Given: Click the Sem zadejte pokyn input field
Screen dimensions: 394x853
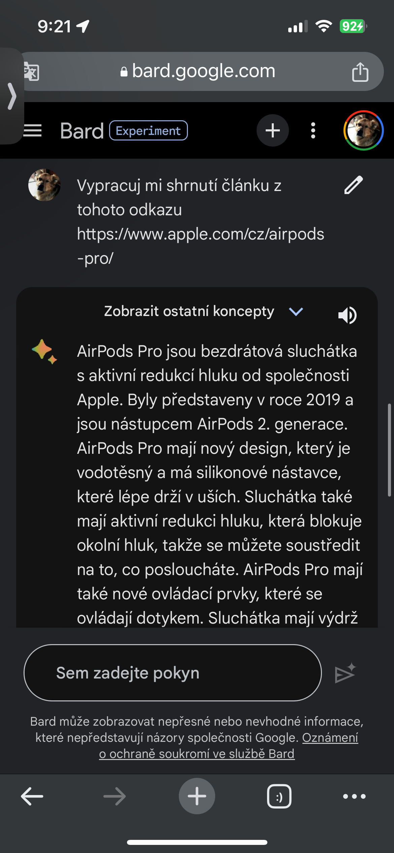Looking at the screenshot, I should (x=173, y=673).
